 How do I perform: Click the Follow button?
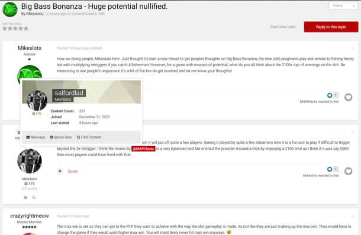[x=338, y=6]
